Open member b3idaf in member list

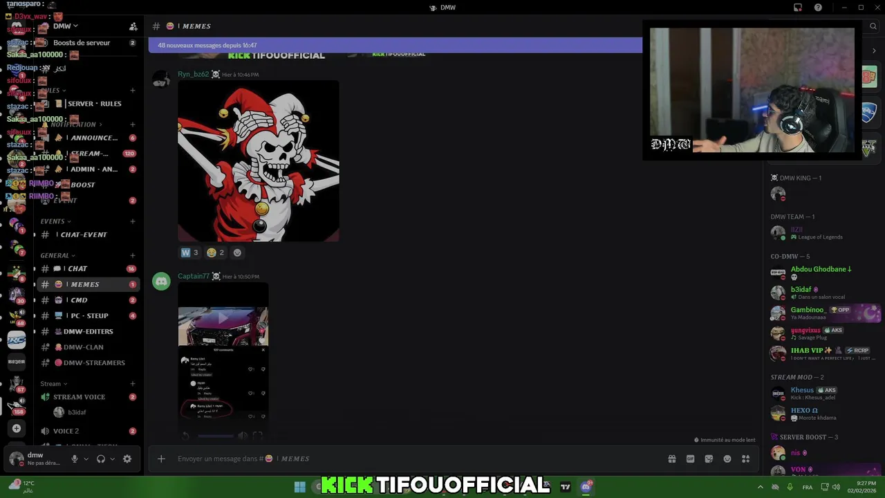pyautogui.click(x=825, y=293)
